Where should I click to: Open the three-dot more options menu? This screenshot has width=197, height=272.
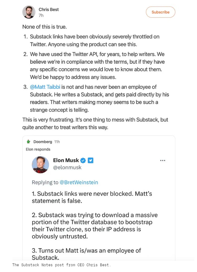point(162,160)
